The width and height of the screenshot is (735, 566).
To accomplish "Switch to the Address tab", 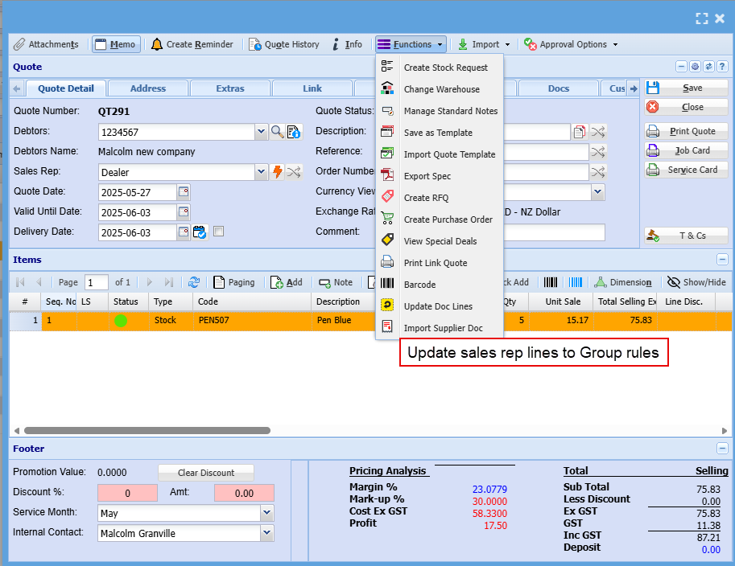I will click(x=148, y=88).
